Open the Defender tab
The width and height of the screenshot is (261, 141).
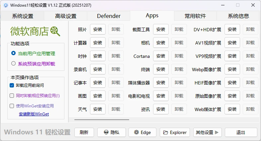(x=109, y=16)
